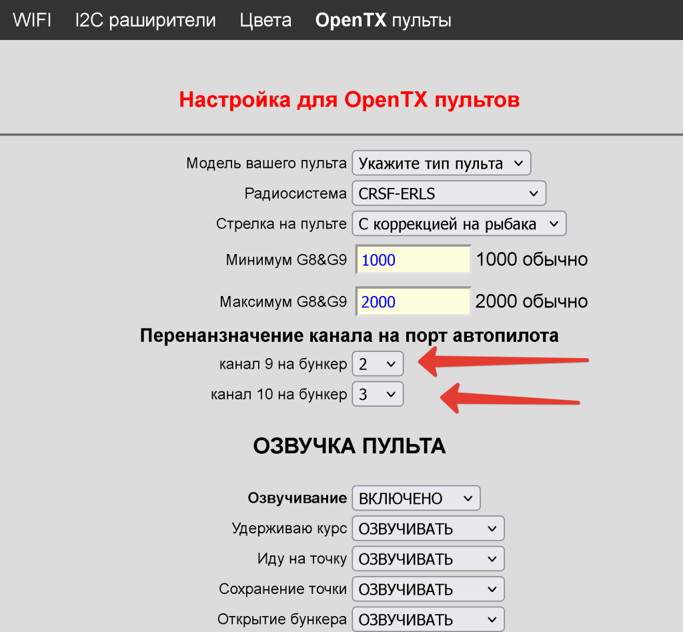Click the Максимум G8&G9 label
683x632 pixels.
[283, 301]
